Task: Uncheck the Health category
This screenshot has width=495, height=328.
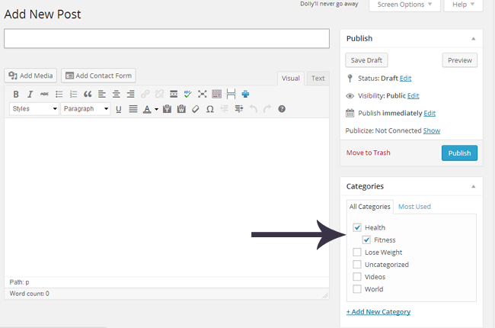Action: (357, 227)
